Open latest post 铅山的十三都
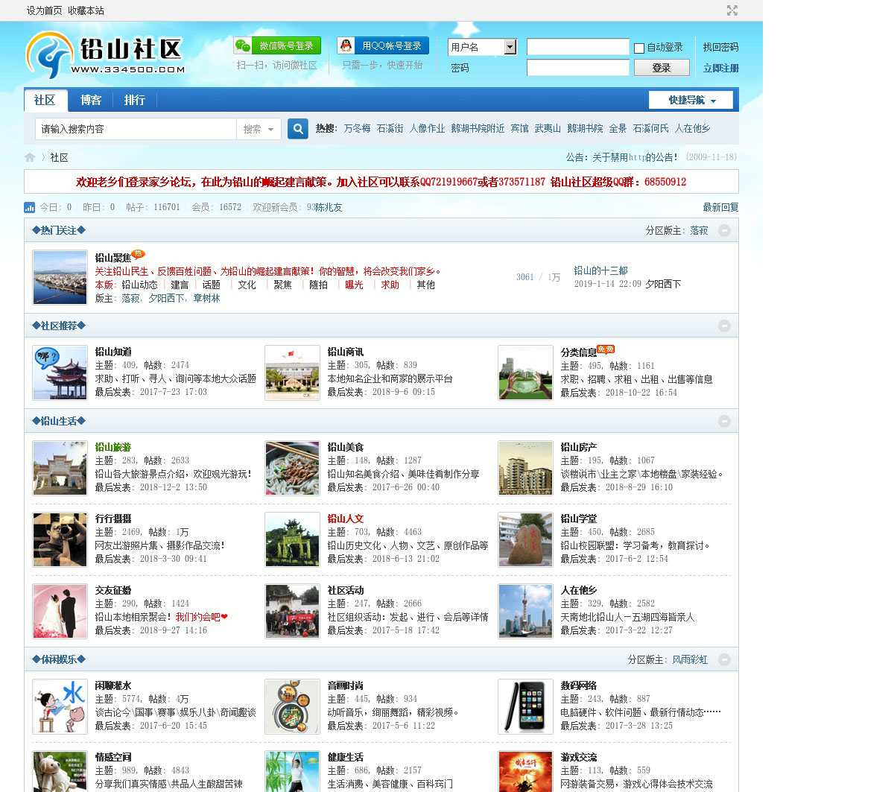The image size is (894, 792). [x=600, y=270]
